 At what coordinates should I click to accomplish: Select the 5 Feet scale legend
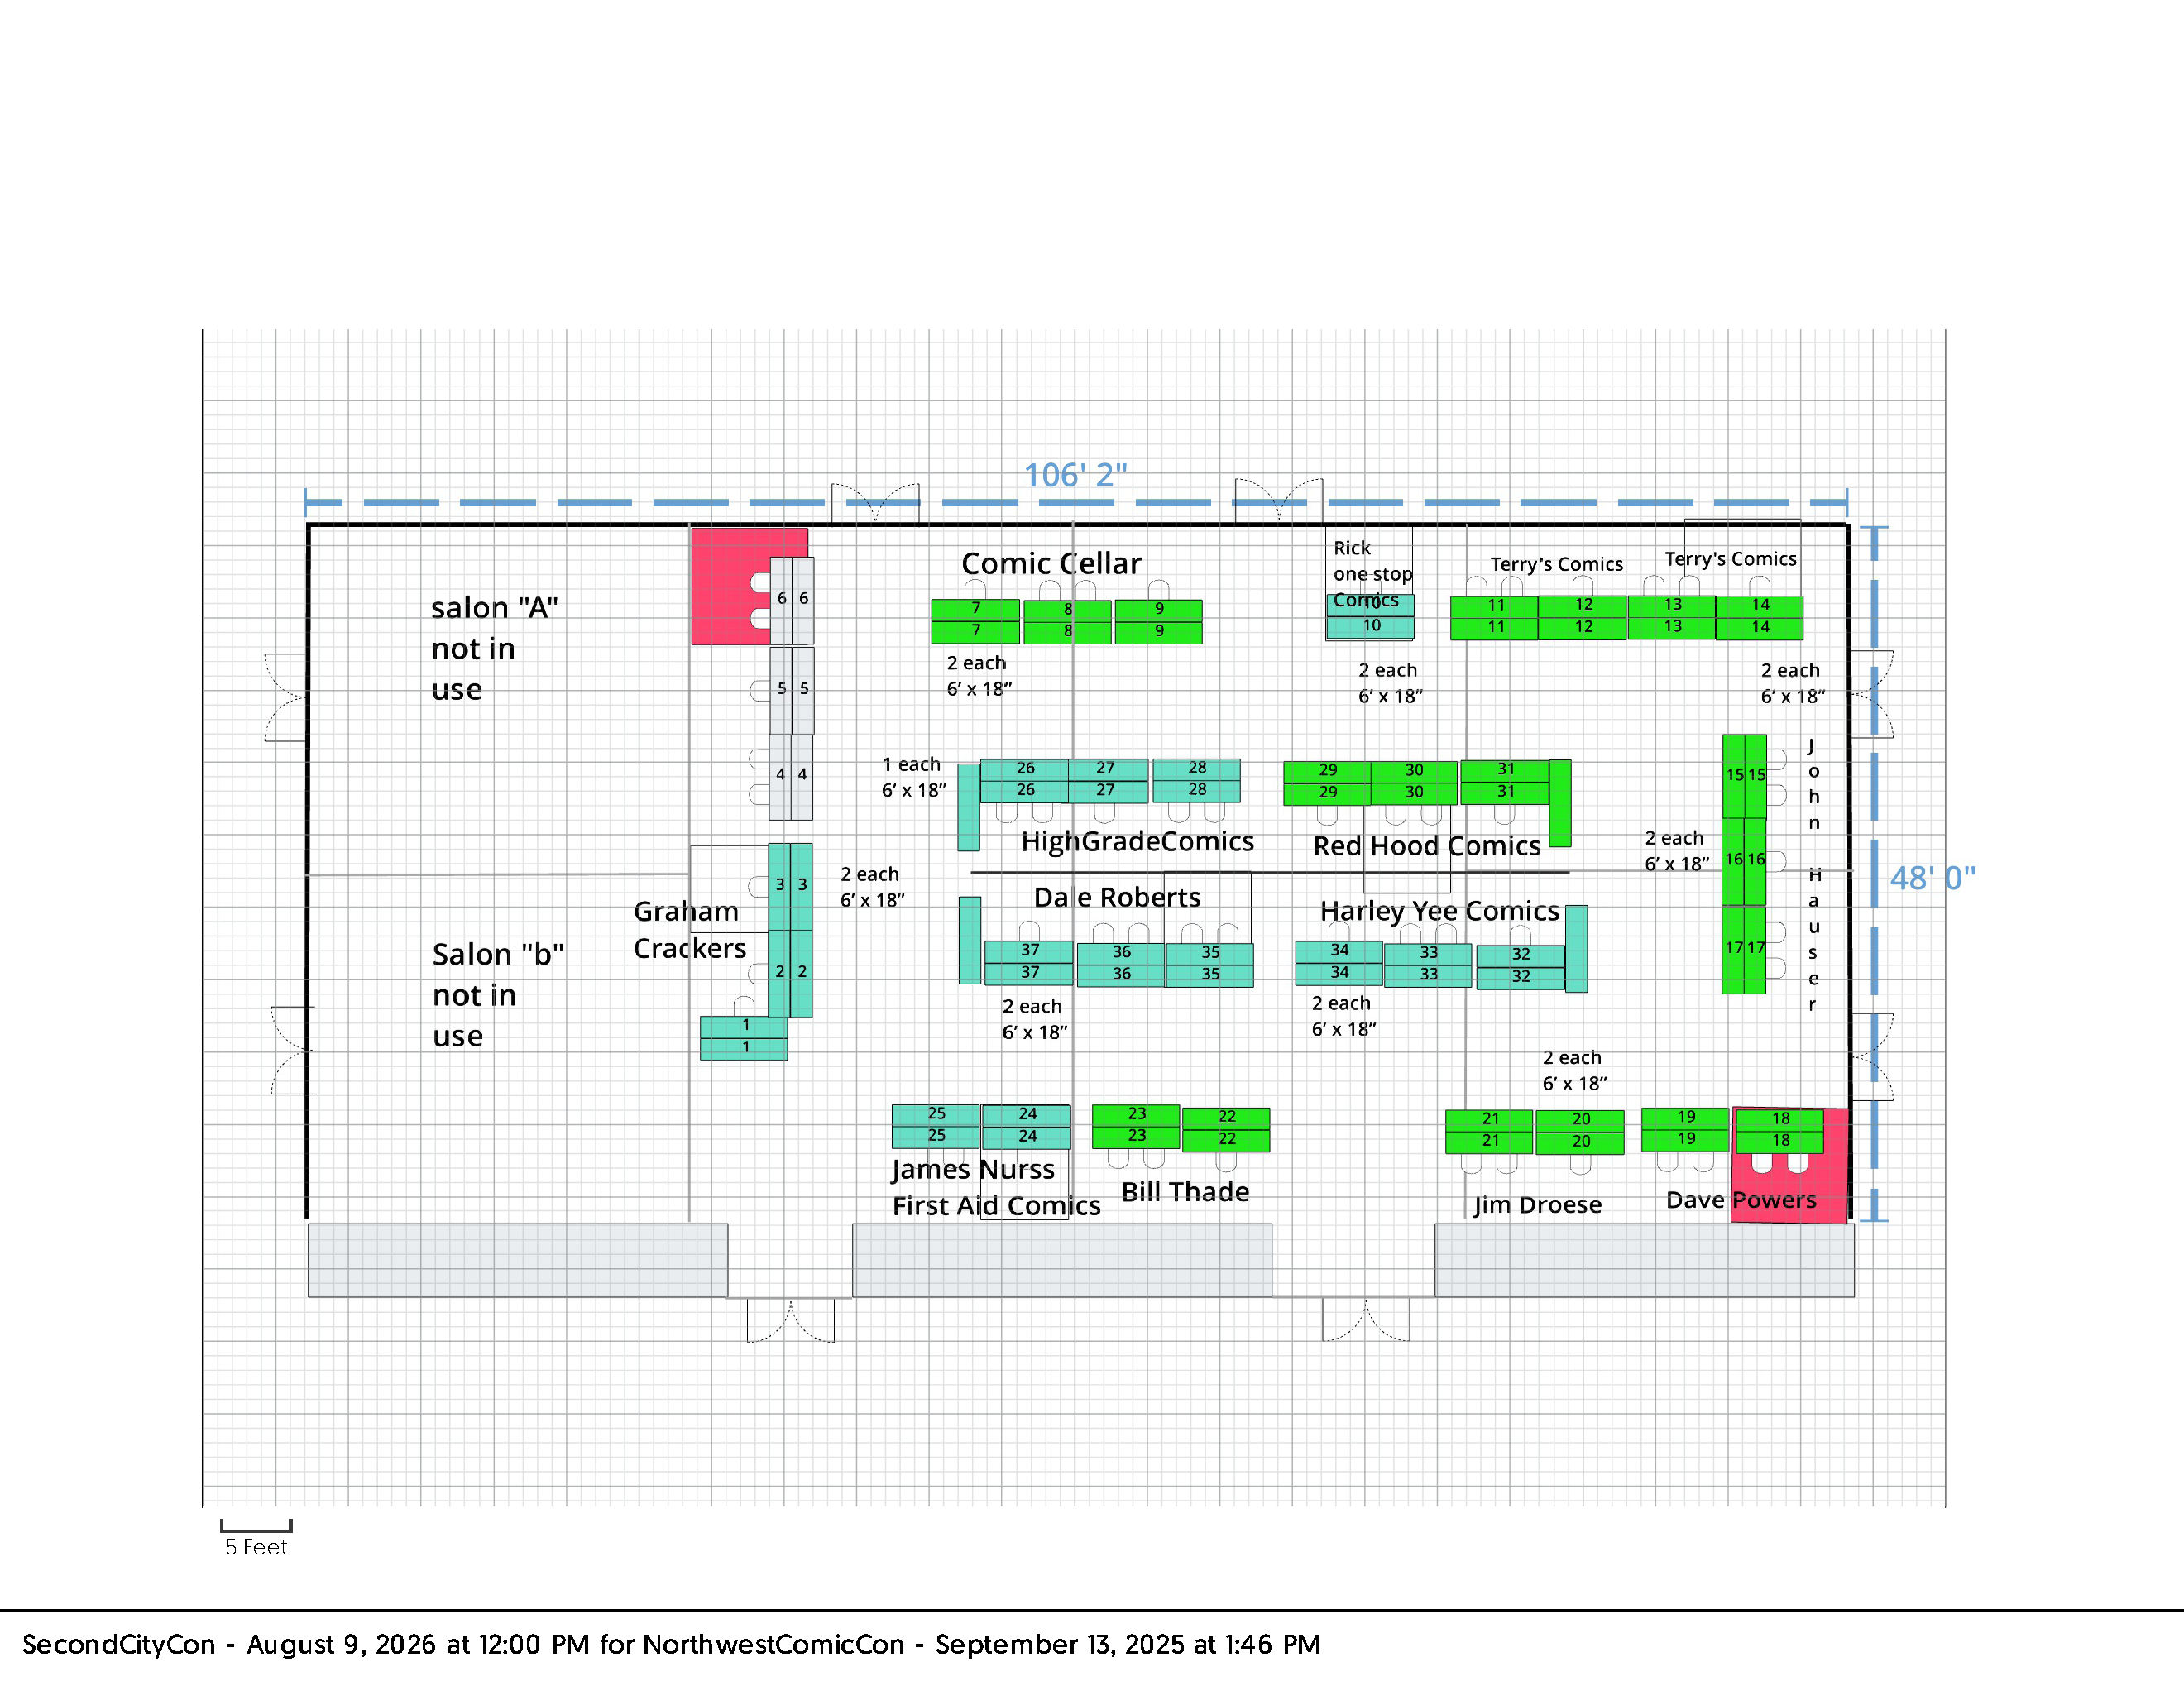(x=256, y=1546)
